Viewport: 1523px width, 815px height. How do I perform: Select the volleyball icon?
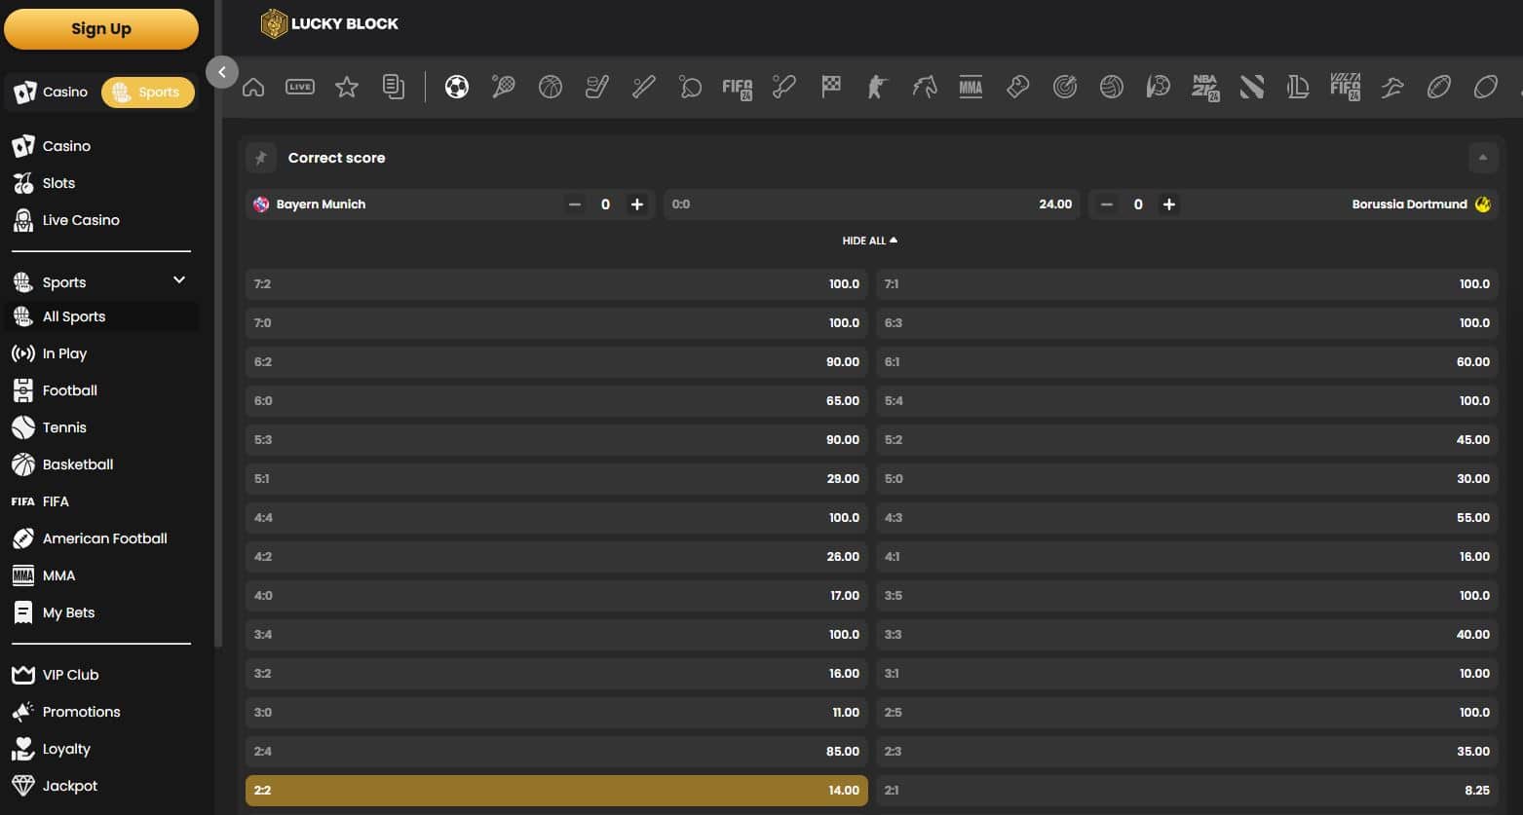1112,88
